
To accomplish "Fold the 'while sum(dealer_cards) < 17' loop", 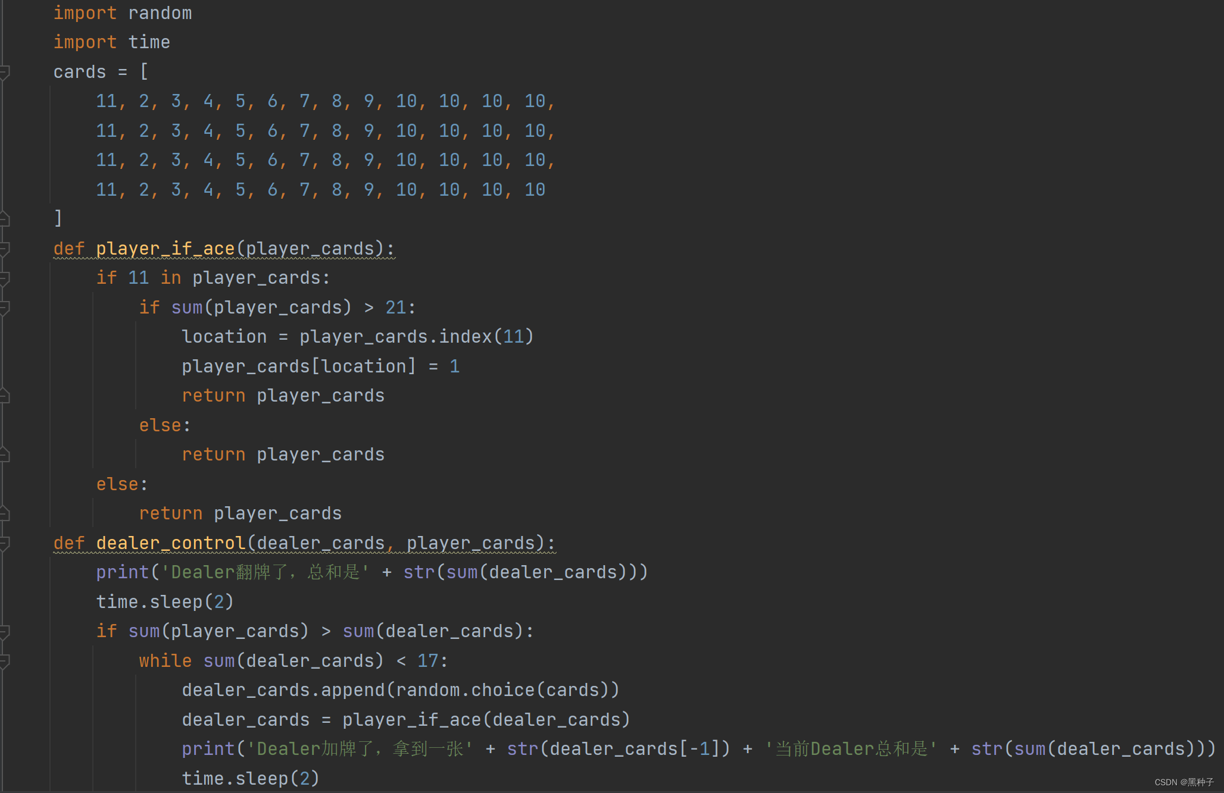I will click(x=5, y=661).
